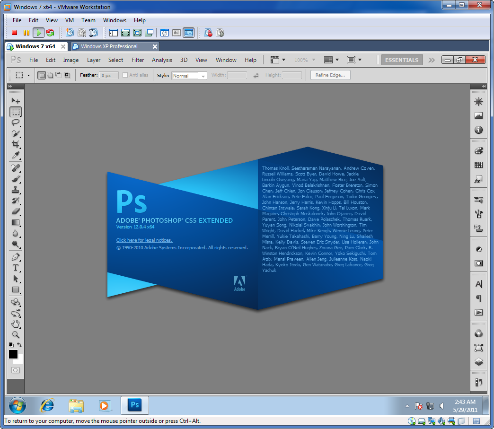The width and height of the screenshot is (494, 429).
Task: Click the Feather input field
Action: (x=109, y=75)
